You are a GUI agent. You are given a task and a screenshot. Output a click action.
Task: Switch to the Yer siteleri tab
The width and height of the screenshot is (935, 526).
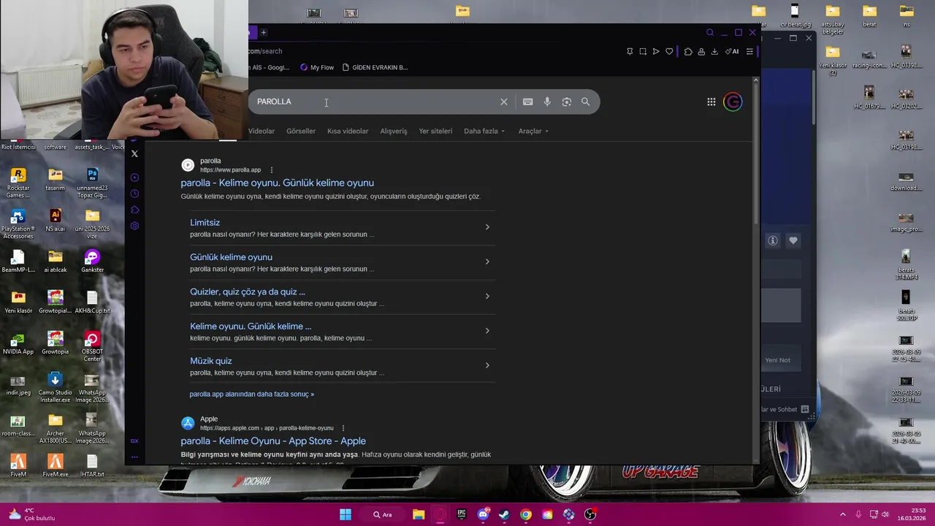[435, 131]
